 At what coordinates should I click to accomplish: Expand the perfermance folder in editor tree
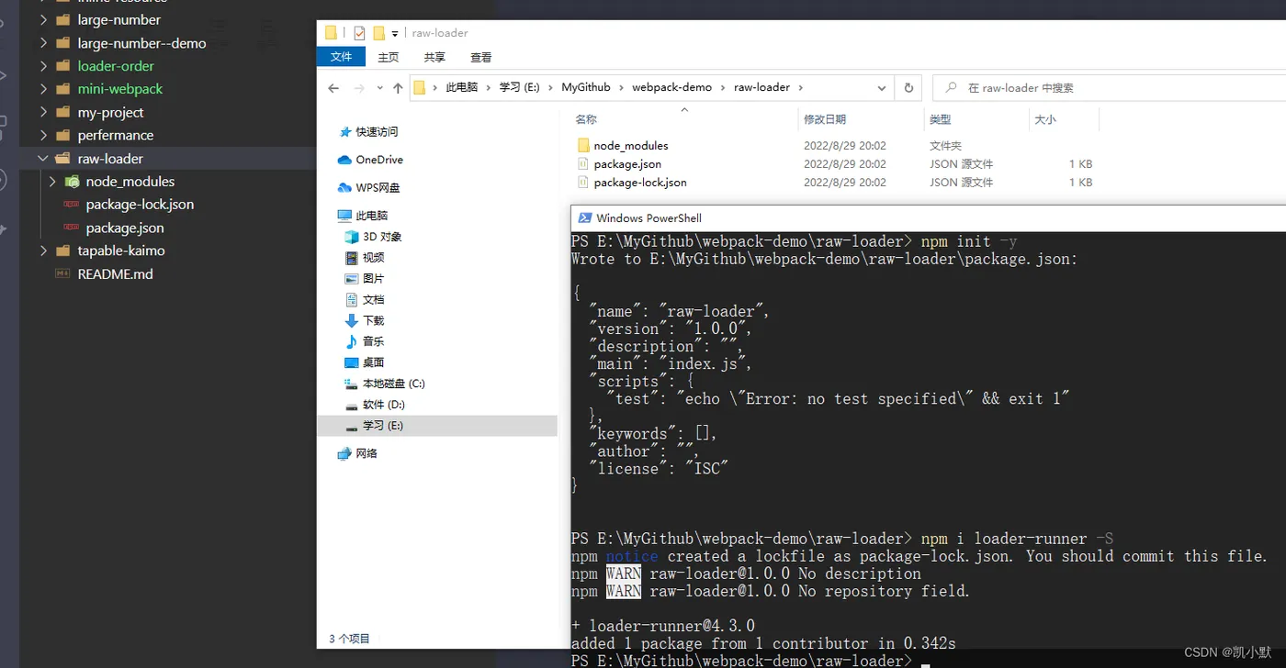click(x=43, y=135)
